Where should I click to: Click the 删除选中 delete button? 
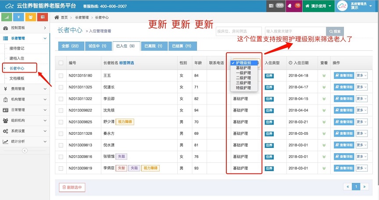[x=72, y=187]
